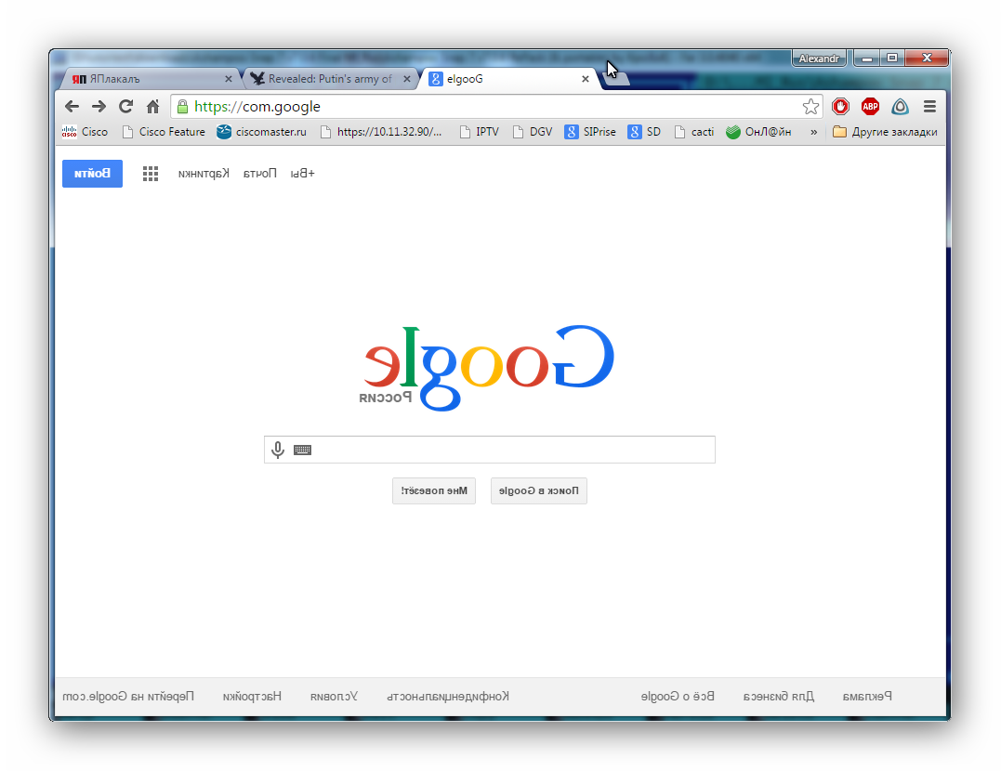Go to the home page icon
This screenshot has width=1001, height=771.
click(x=152, y=107)
